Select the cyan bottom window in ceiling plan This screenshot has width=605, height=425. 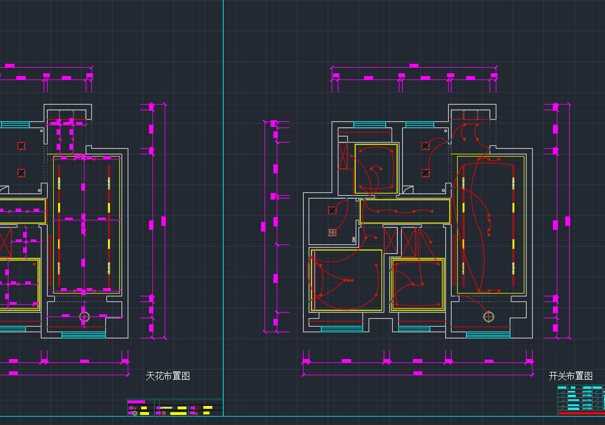[x=83, y=335]
